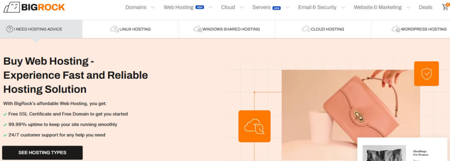Click the orange shield checkmark tile

tap(426, 73)
